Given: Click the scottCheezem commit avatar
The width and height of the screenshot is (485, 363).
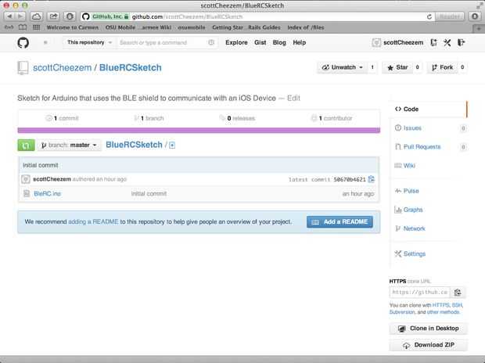Looking at the screenshot, I should [x=26, y=179].
